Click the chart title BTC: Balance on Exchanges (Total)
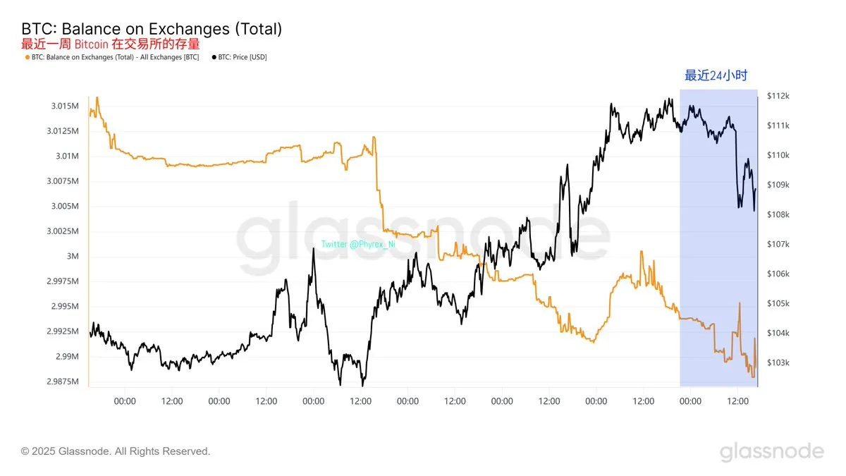This screenshot has width=846, height=476. (x=152, y=29)
